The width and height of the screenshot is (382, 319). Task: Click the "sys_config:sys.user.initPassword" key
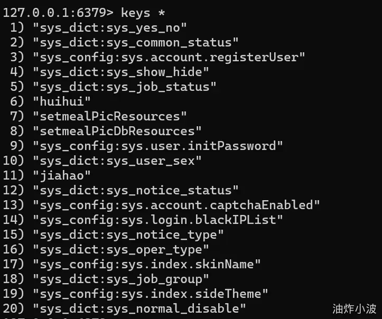[158, 145]
